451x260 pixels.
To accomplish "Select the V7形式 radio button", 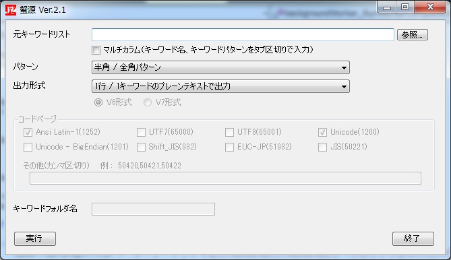I will click(148, 102).
